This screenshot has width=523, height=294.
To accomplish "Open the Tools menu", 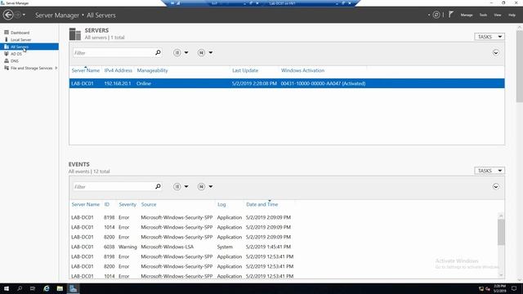I will pyautogui.click(x=483, y=15).
